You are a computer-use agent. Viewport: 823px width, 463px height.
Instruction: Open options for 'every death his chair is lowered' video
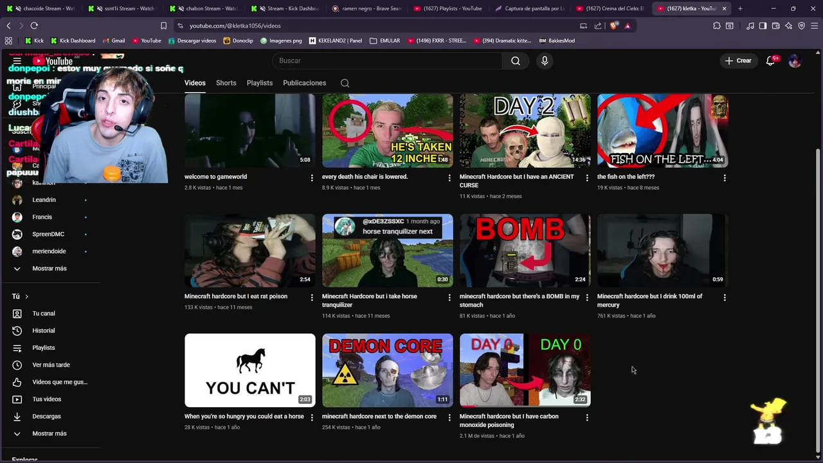pos(449,178)
